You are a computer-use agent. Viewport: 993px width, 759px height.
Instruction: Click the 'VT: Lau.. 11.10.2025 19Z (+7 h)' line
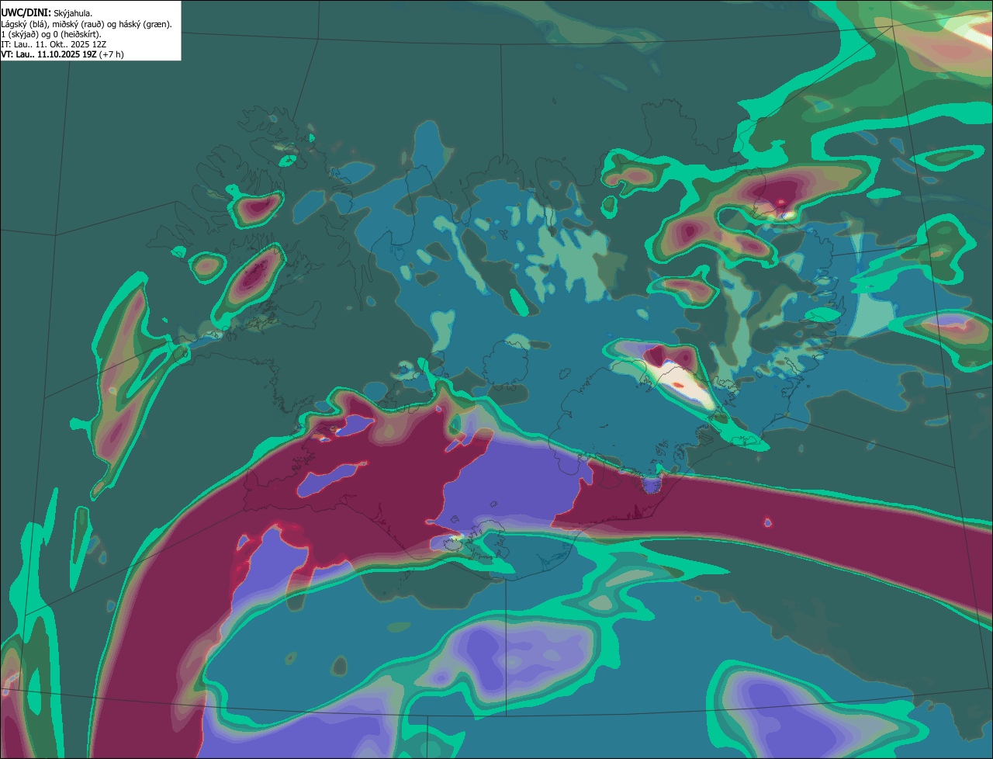coord(62,54)
